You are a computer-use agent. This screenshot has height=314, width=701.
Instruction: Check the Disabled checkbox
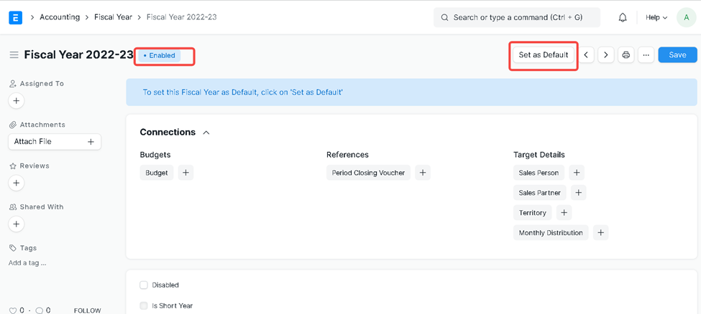point(144,285)
